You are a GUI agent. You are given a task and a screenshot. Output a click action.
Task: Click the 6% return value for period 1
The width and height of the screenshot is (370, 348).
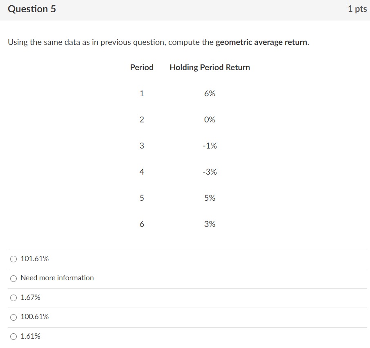pyautogui.click(x=210, y=93)
